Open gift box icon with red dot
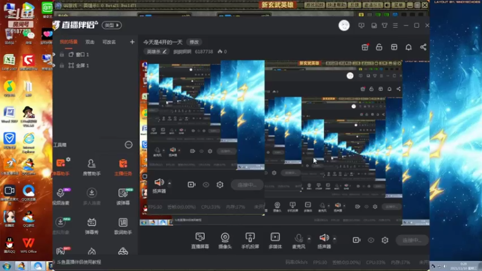 coord(365,47)
